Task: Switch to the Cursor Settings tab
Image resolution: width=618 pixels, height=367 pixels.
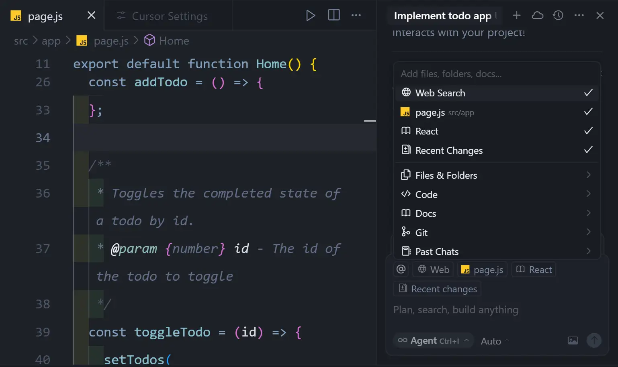Action: point(169,16)
